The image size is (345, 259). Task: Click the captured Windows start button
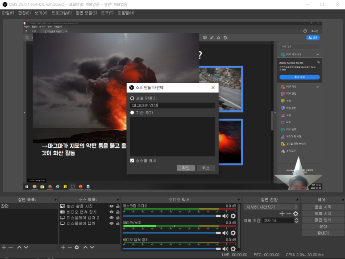tap(27, 186)
